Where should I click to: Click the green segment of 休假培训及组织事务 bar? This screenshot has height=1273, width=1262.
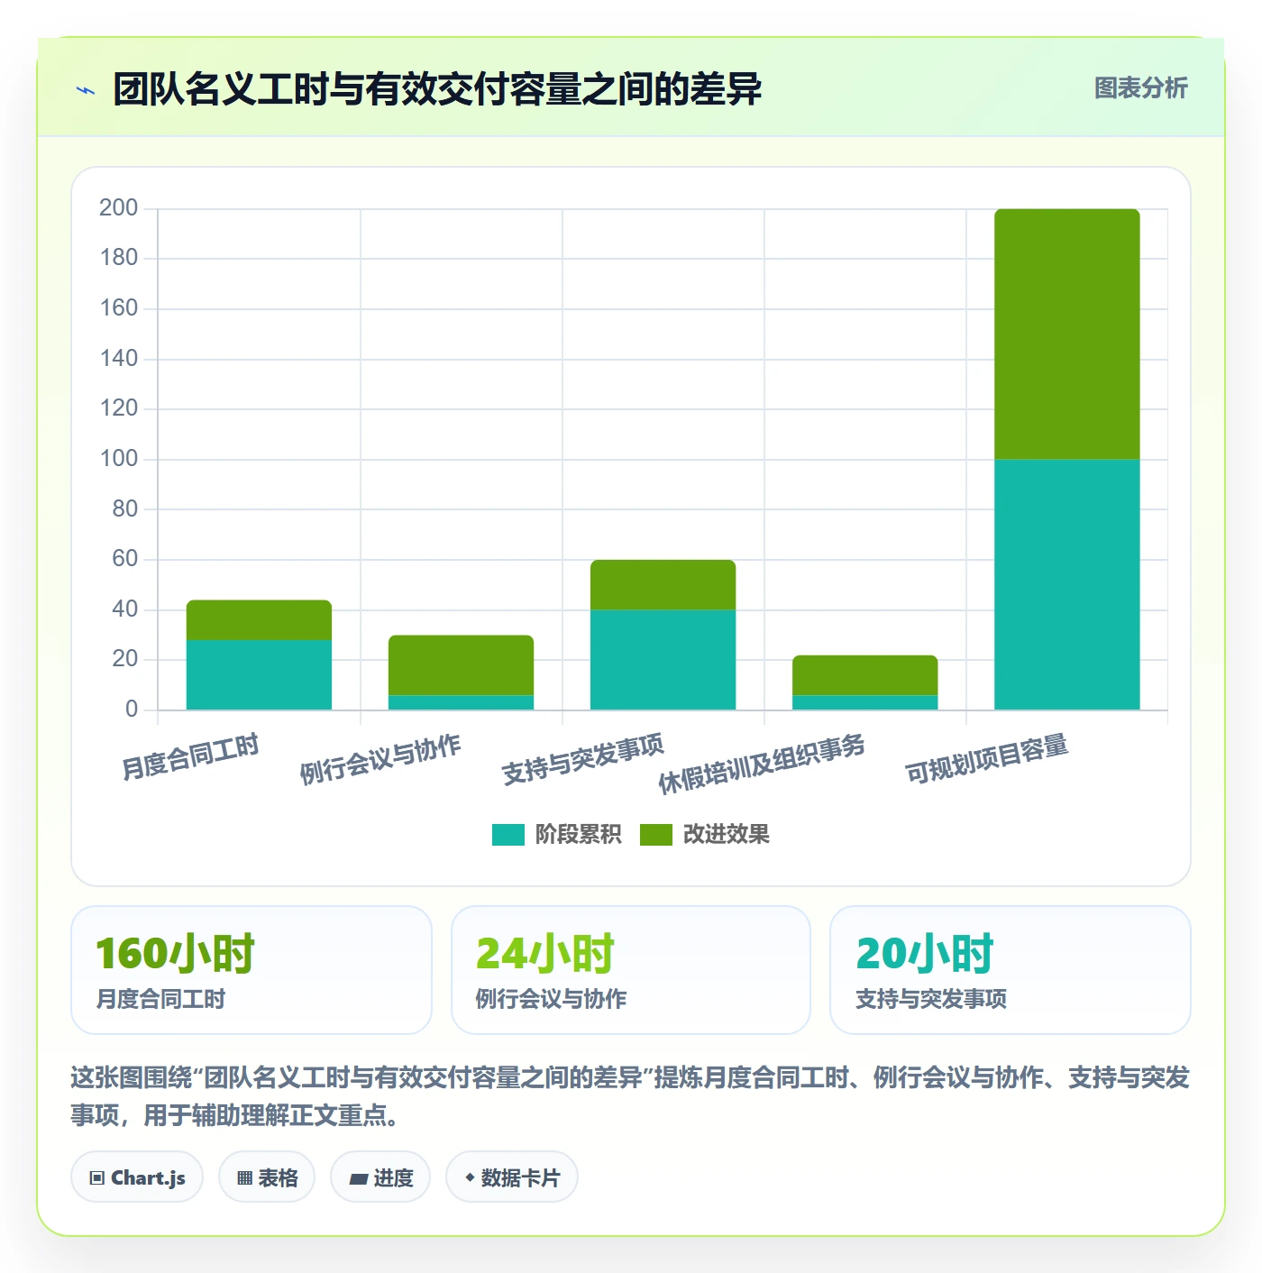click(x=864, y=675)
